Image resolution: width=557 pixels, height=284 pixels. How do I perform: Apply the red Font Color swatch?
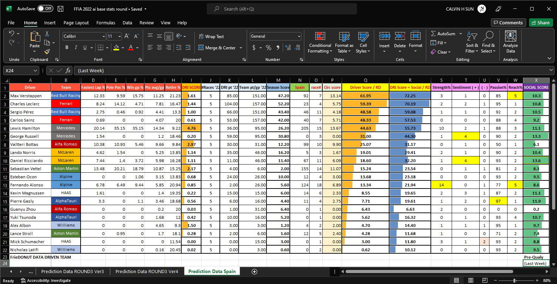131,47
